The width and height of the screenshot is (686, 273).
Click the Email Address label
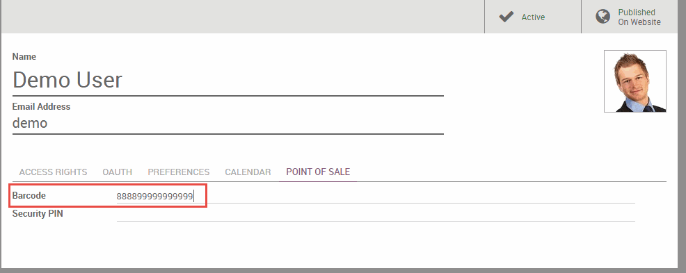pyautogui.click(x=41, y=106)
